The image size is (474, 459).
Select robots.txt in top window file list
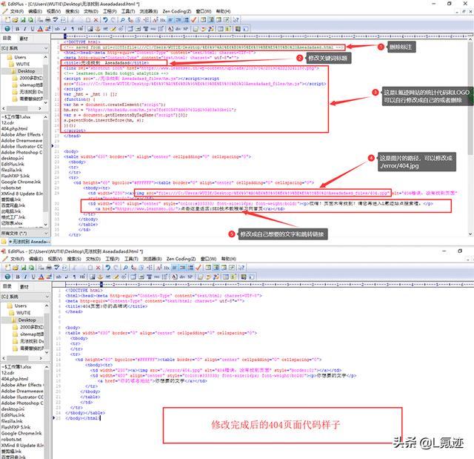(x=11, y=188)
